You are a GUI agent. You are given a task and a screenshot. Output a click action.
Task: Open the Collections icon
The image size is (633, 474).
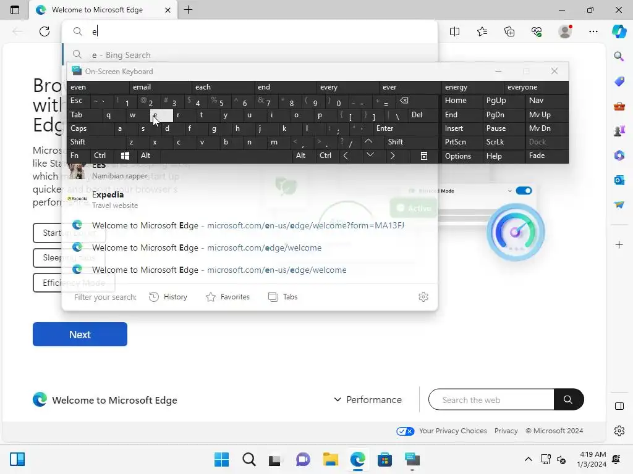pyautogui.click(x=509, y=31)
